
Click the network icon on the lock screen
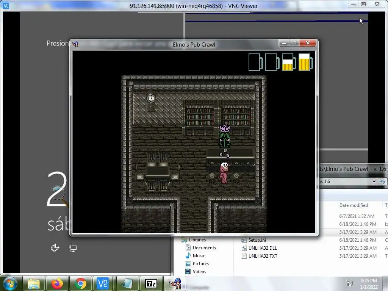[x=73, y=248]
